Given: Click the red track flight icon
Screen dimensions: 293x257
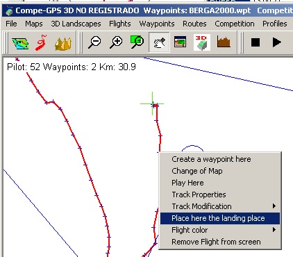Looking at the screenshot, I should (41, 42).
